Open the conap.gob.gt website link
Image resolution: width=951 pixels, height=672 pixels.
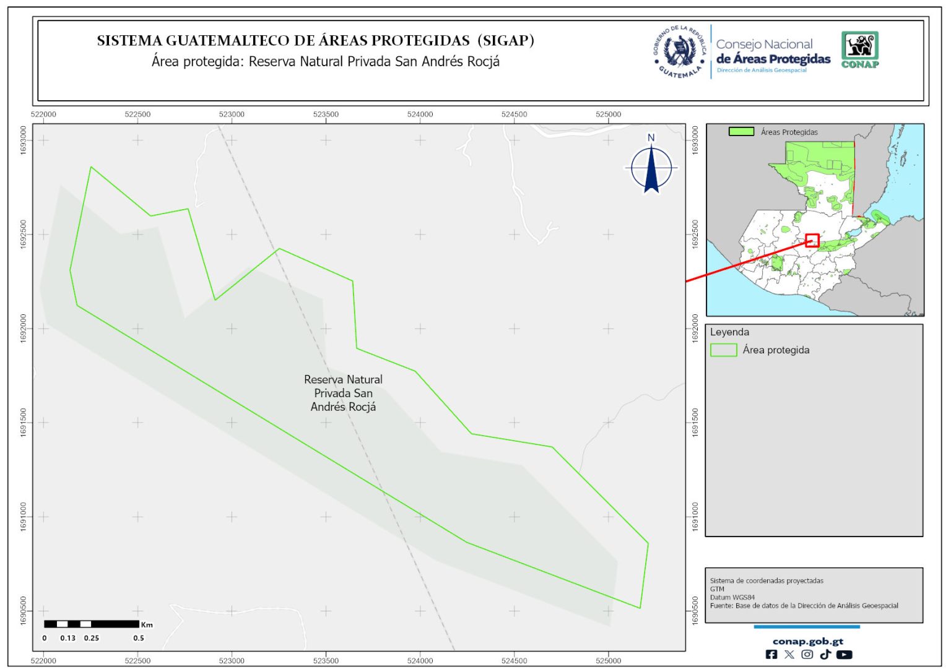pos(807,641)
